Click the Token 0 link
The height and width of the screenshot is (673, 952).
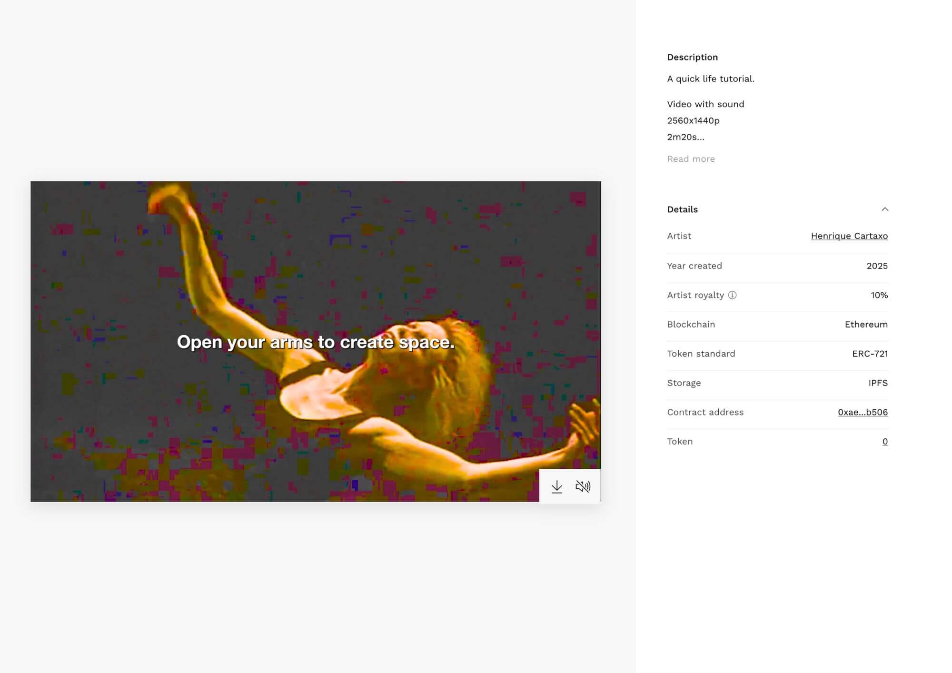point(884,442)
